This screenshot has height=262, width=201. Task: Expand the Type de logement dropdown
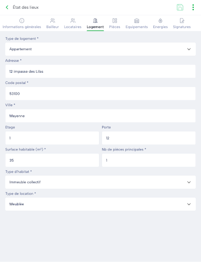coord(100,49)
